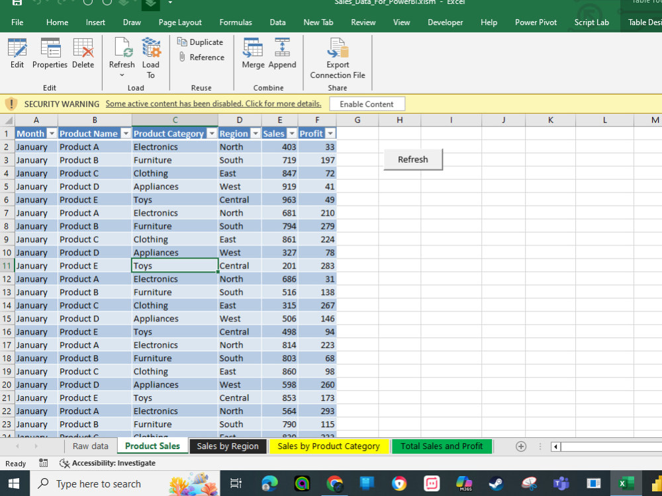
Task: Click the Excel icon in the taskbar
Action: point(626,483)
